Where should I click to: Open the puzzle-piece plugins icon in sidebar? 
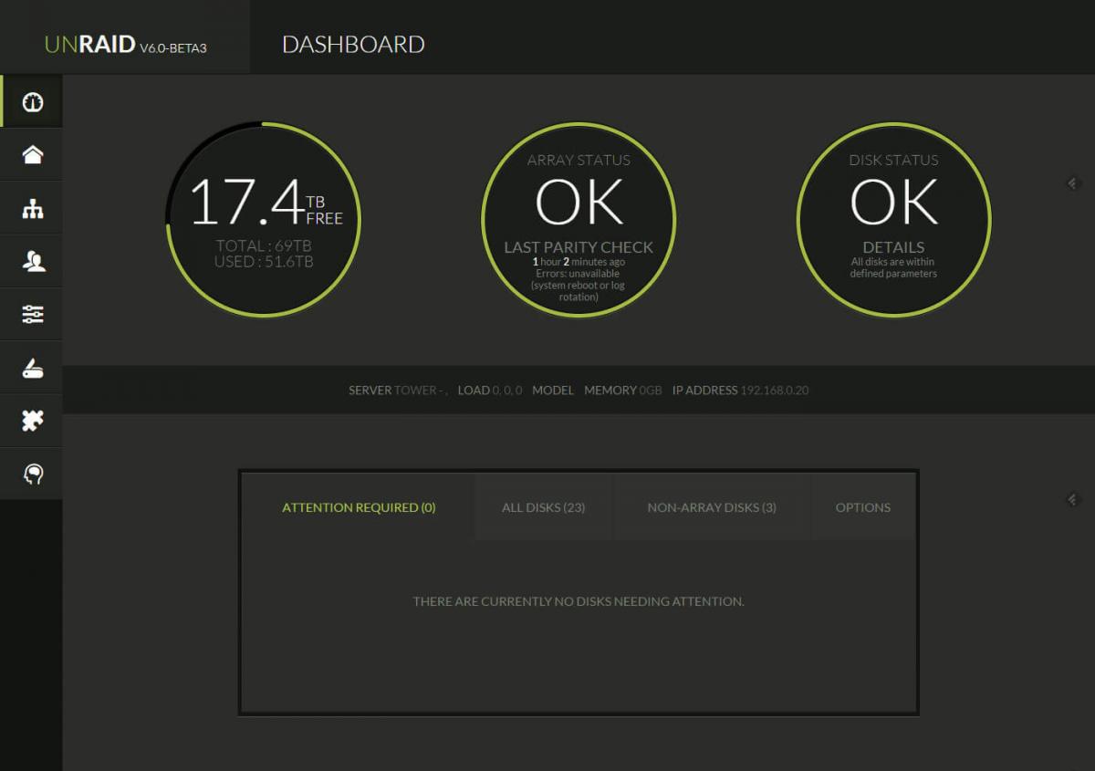[x=33, y=421]
